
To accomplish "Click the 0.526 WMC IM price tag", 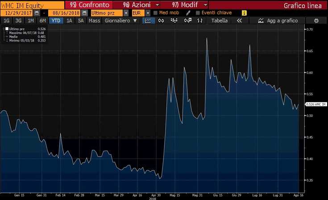I will 316,104.
